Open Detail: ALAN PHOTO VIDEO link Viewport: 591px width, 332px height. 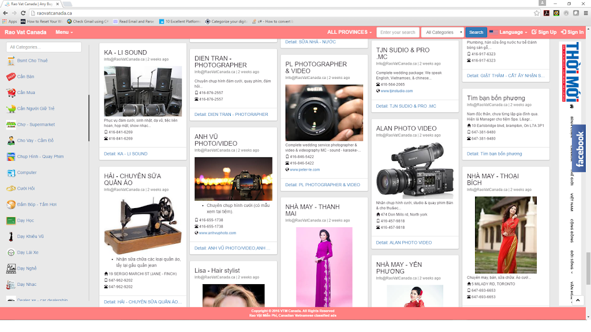tap(404, 243)
